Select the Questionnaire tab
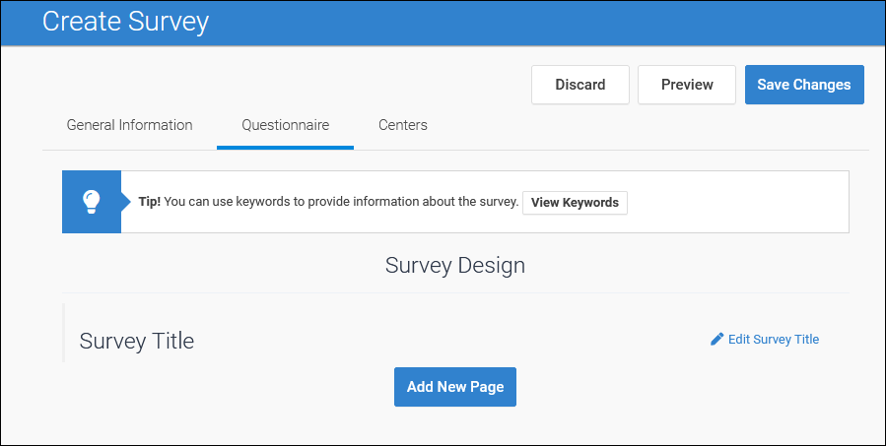The image size is (886, 446). tap(285, 125)
